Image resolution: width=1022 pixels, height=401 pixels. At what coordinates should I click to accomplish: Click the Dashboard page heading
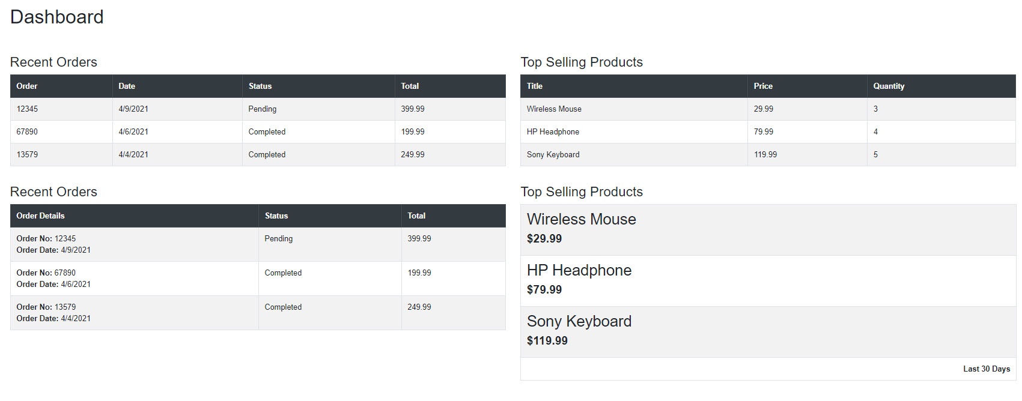pos(57,17)
